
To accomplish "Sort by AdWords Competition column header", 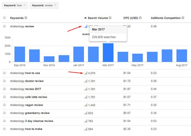I will [166, 18].
